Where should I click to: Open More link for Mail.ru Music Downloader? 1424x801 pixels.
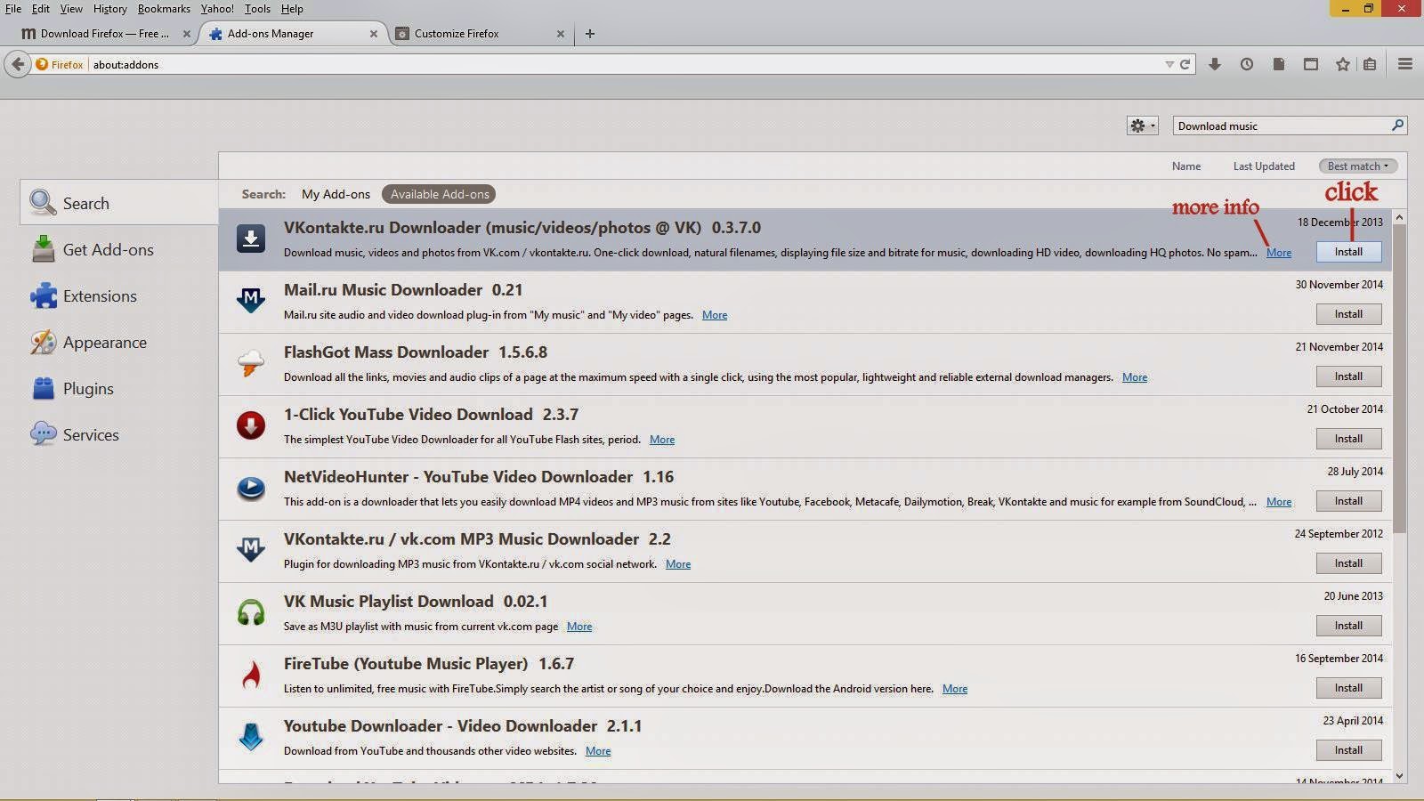click(x=715, y=315)
